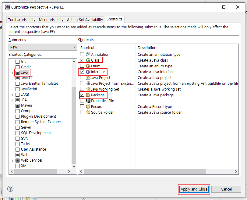Click categories list scroll-down arrow
247x200 pixels.
click(74, 166)
